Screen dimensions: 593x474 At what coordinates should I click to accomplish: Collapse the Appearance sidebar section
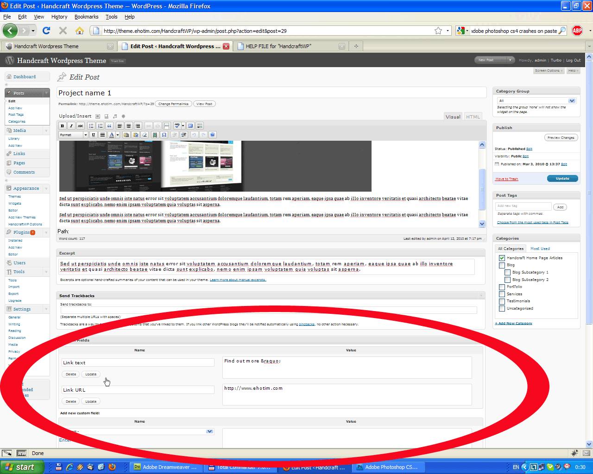pyautogui.click(x=46, y=188)
